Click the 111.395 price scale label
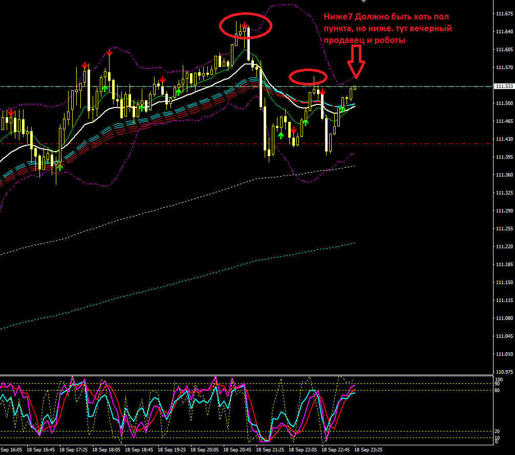This screenshot has width=515, height=455. tap(504, 157)
